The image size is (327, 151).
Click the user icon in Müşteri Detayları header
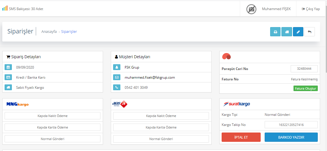[117, 57]
